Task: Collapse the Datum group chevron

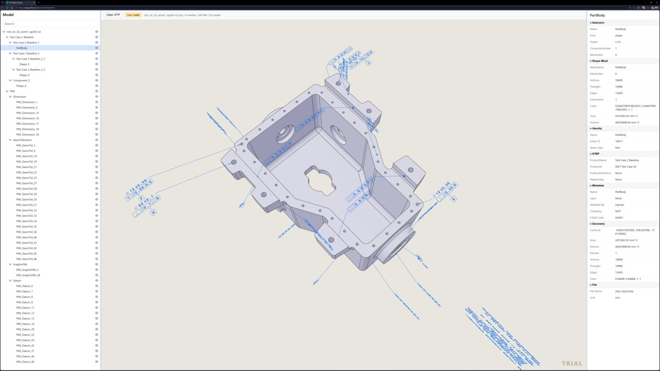Action: coord(10,280)
